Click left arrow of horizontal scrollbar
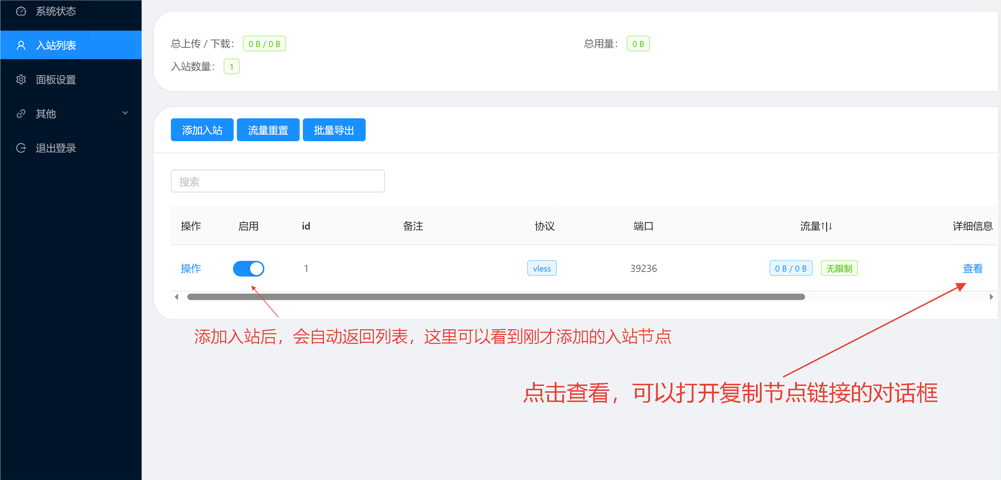The width and height of the screenshot is (1001, 480). click(x=177, y=297)
